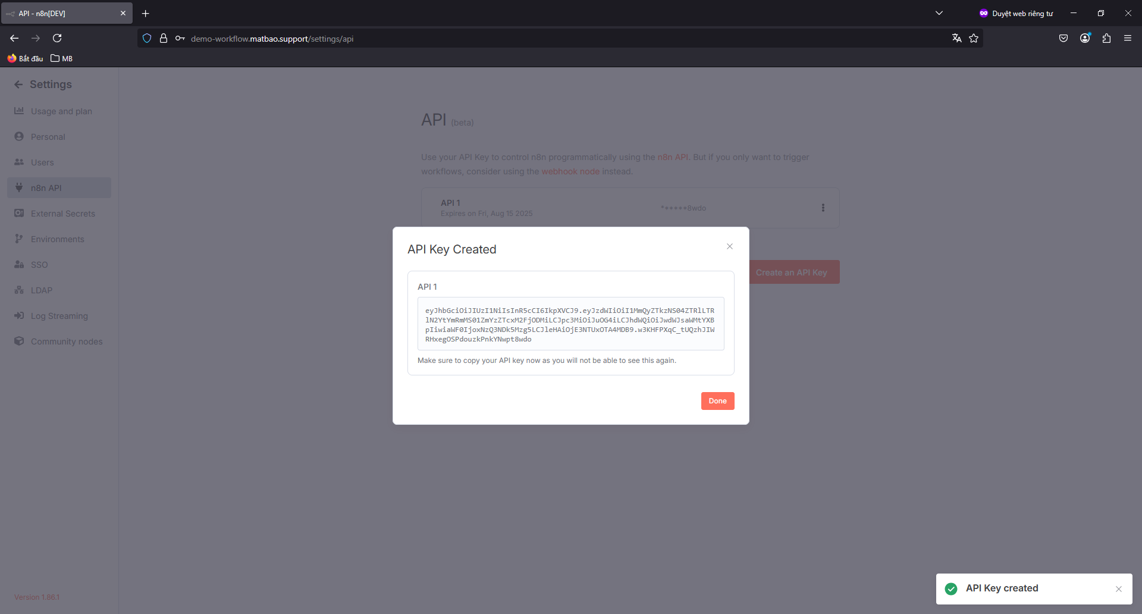Open the API 1 key options menu
1142x614 pixels.
click(x=823, y=208)
